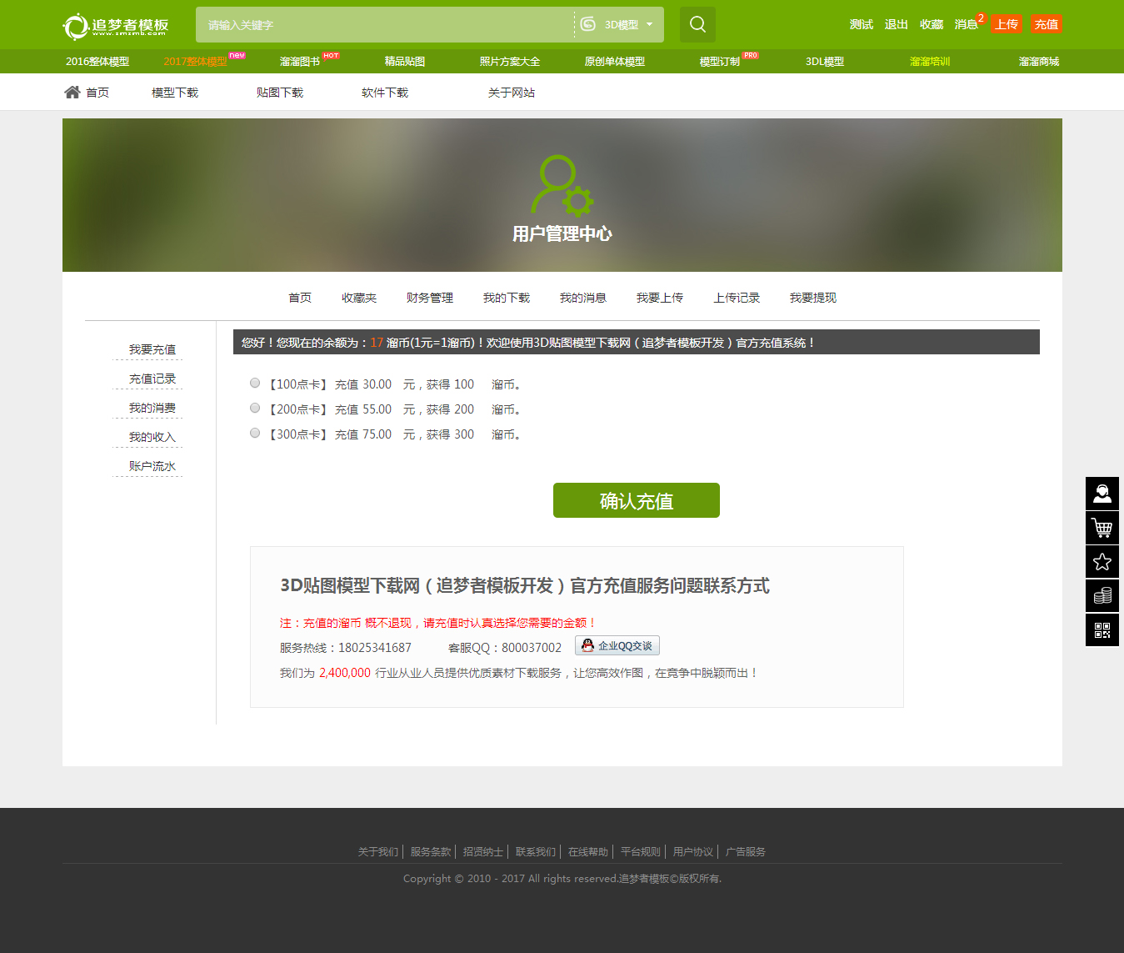Open customer service headset icon in sidebar
The height and width of the screenshot is (953, 1124).
pyautogui.click(x=1102, y=494)
